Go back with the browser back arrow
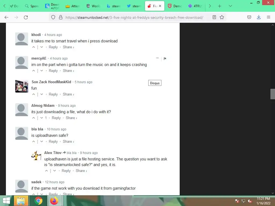 [6, 17]
